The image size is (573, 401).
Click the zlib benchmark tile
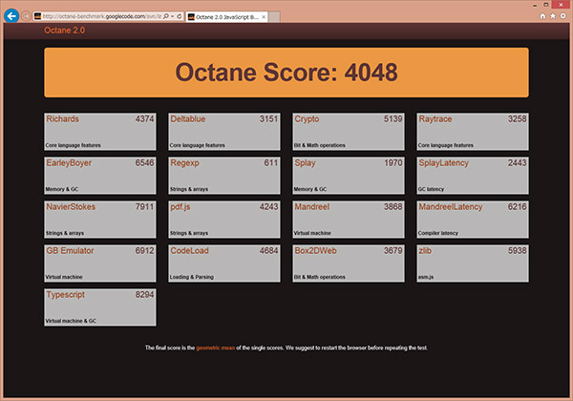473,264
